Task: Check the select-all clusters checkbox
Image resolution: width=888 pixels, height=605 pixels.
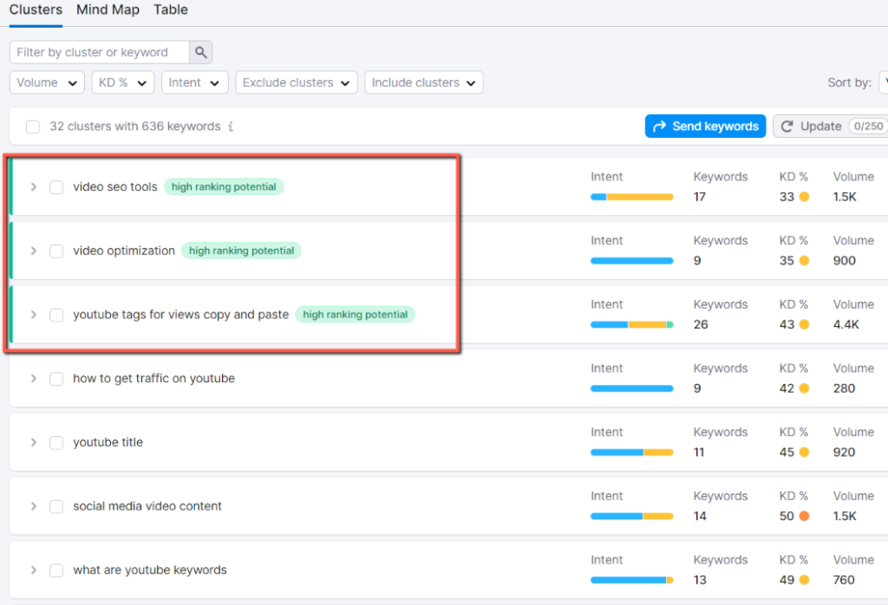Action: pyautogui.click(x=32, y=127)
